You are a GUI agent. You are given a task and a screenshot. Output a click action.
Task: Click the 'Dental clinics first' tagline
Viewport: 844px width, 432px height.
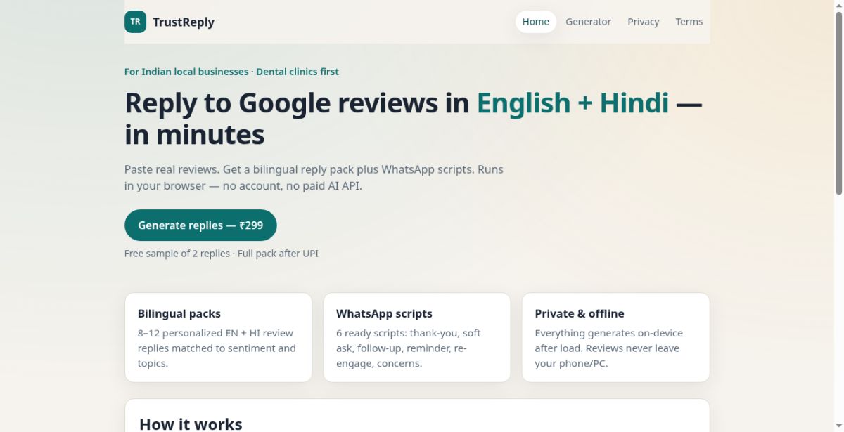tap(298, 72)
